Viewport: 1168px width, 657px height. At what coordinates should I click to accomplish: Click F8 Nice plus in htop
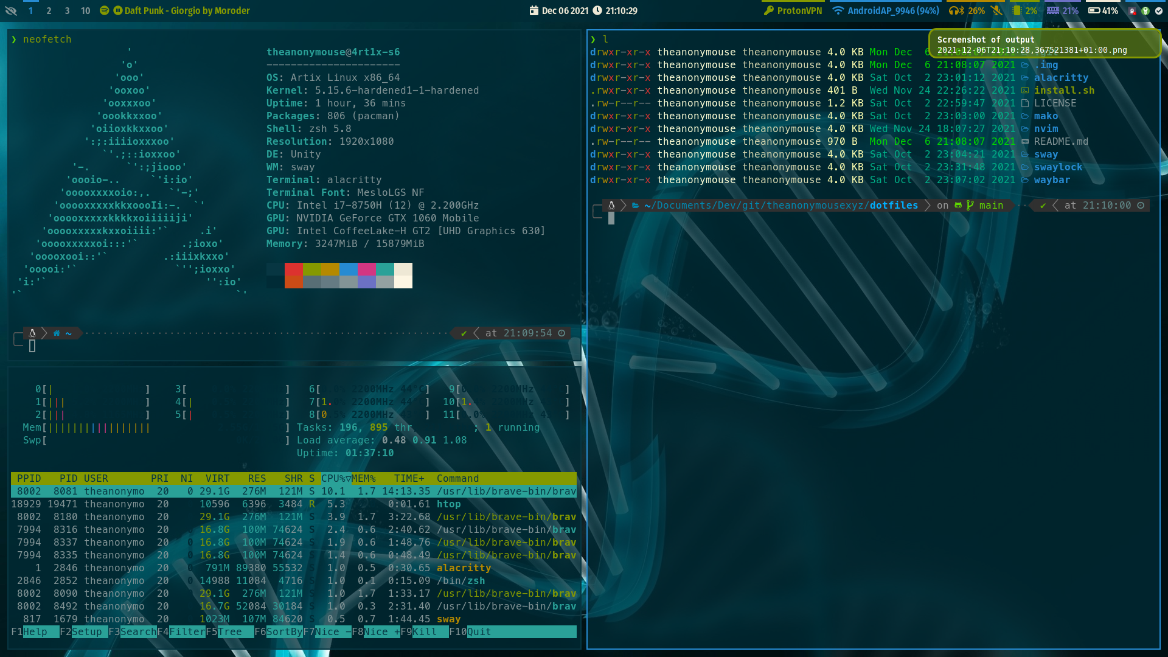point(376,631)
